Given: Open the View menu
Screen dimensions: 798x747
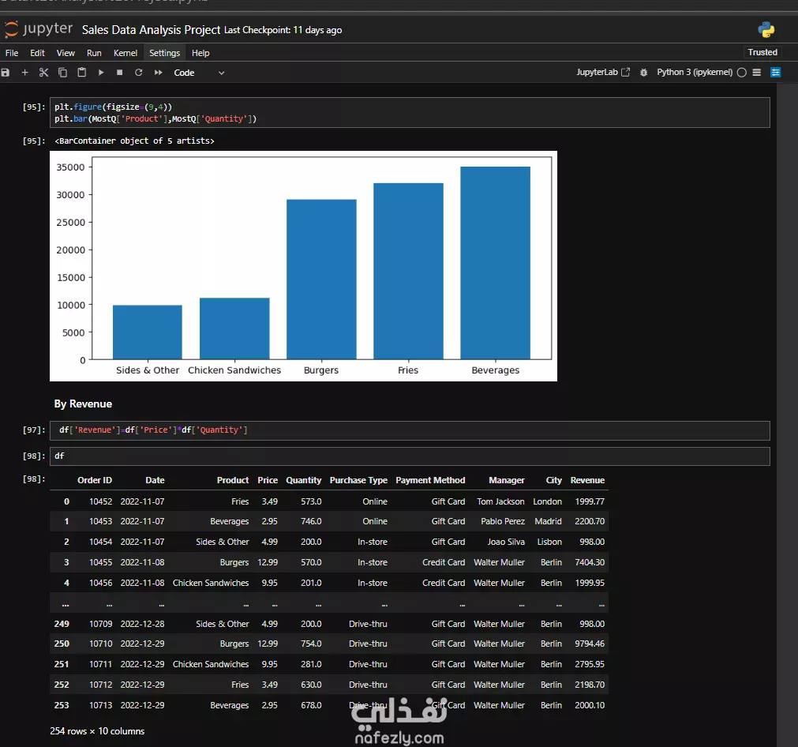Looking at the screenshot, I should click(x=66, y=53).
